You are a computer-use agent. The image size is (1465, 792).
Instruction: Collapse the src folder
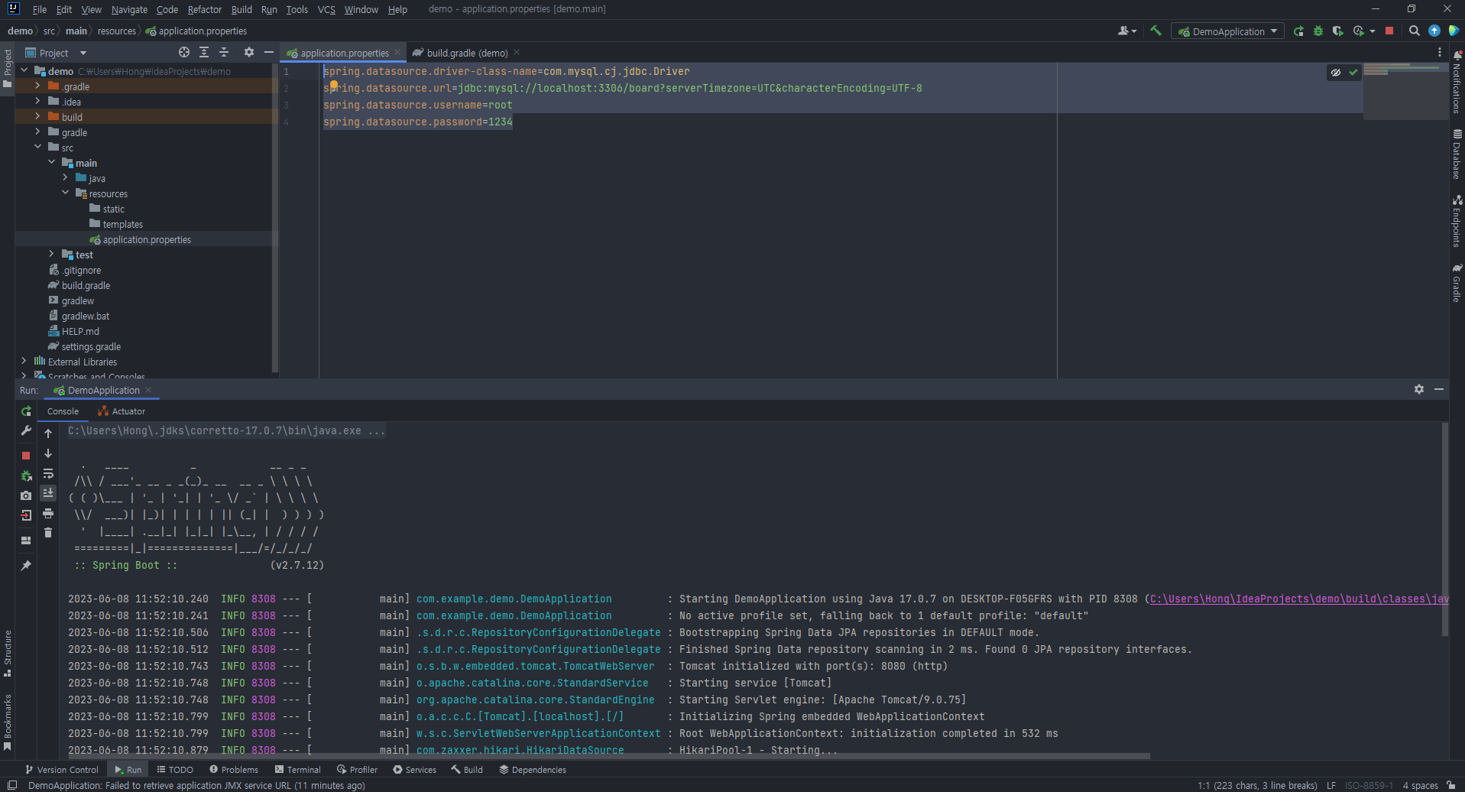click(37, 148)
